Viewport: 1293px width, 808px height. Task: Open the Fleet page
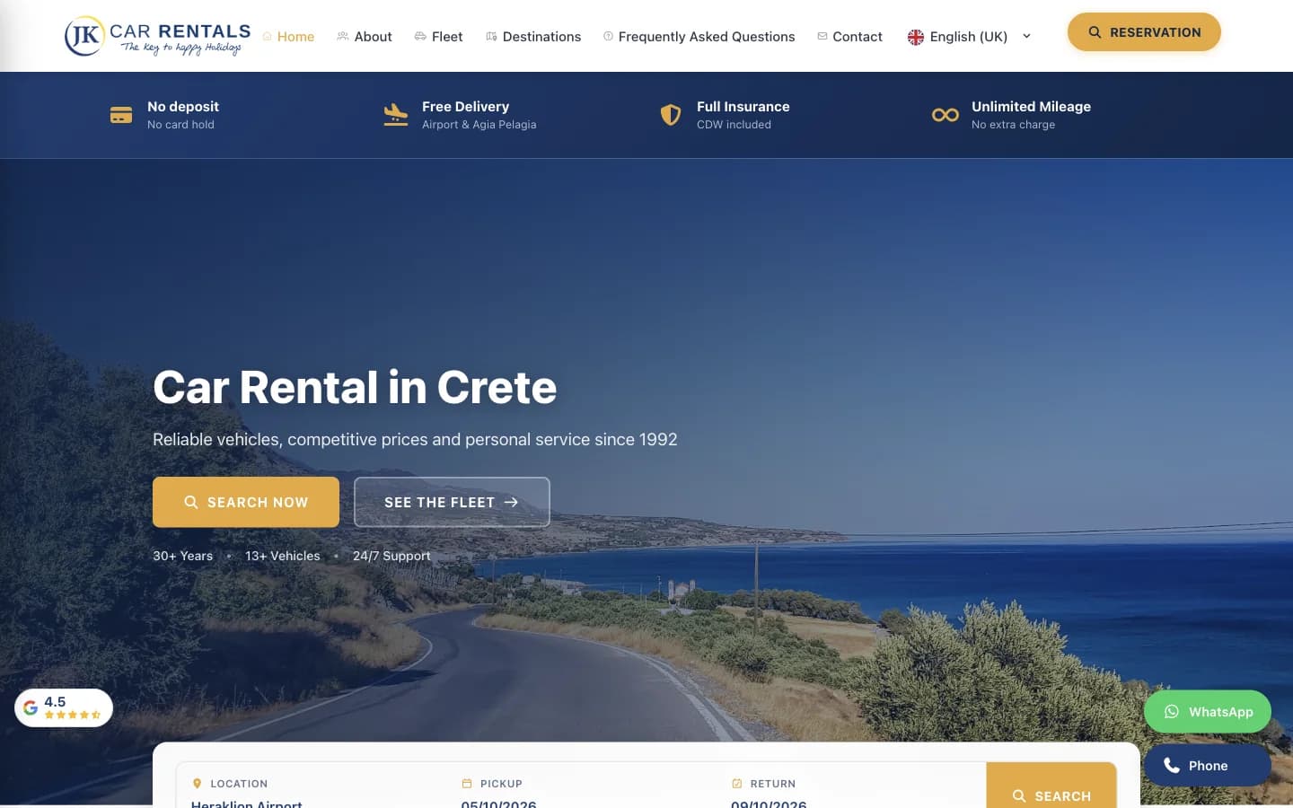(x=438, y=37)
